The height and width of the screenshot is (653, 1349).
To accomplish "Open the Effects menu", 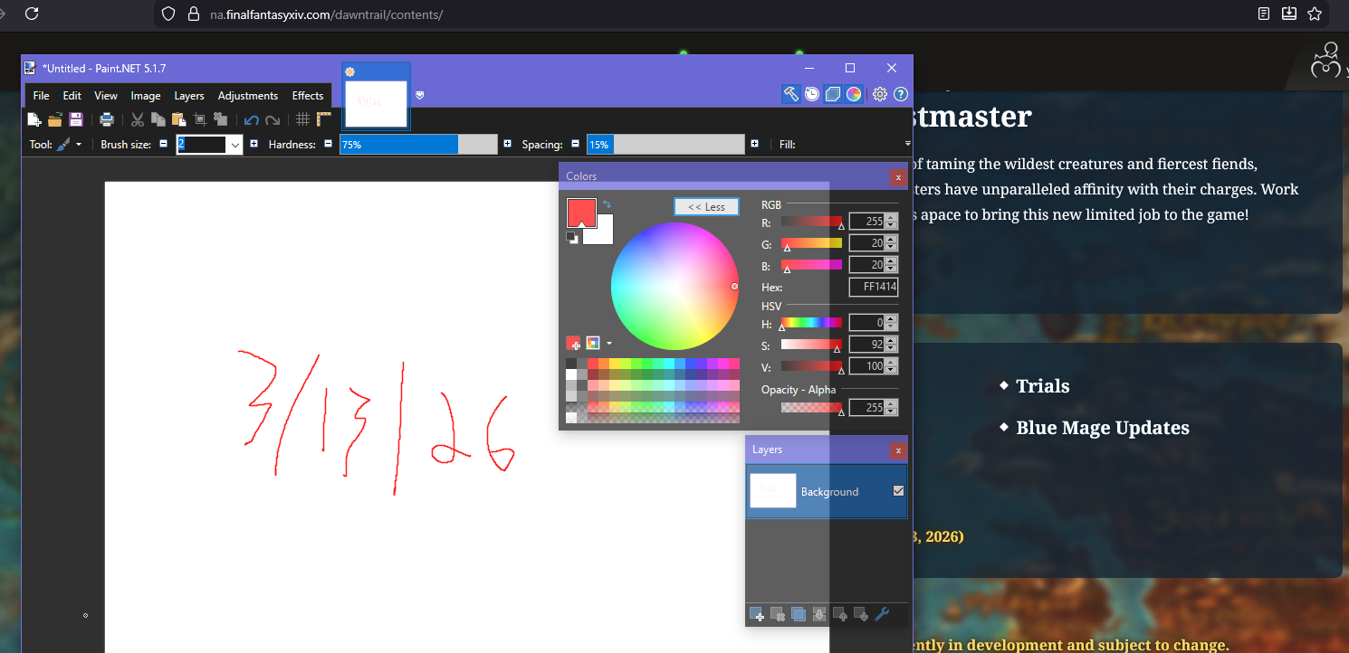I will [308, 96].
